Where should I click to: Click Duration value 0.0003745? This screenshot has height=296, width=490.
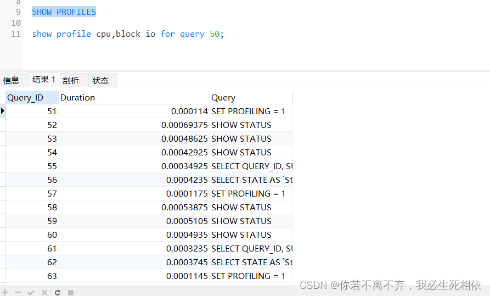134,262
